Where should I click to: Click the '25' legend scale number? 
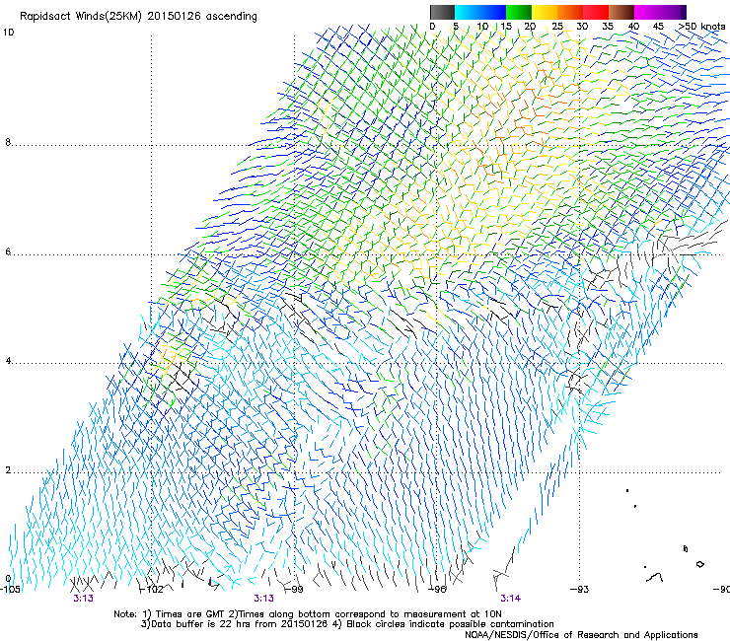click(556, 27)
